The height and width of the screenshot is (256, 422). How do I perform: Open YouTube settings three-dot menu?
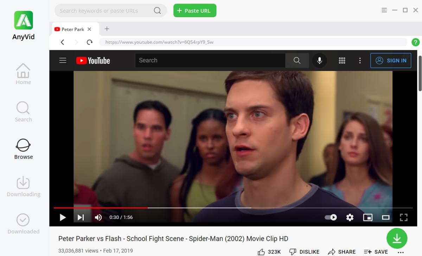click(x=360, y=60)
